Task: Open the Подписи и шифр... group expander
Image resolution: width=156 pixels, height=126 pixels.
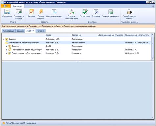Action: pyautogui.click(x=129, y=22)
